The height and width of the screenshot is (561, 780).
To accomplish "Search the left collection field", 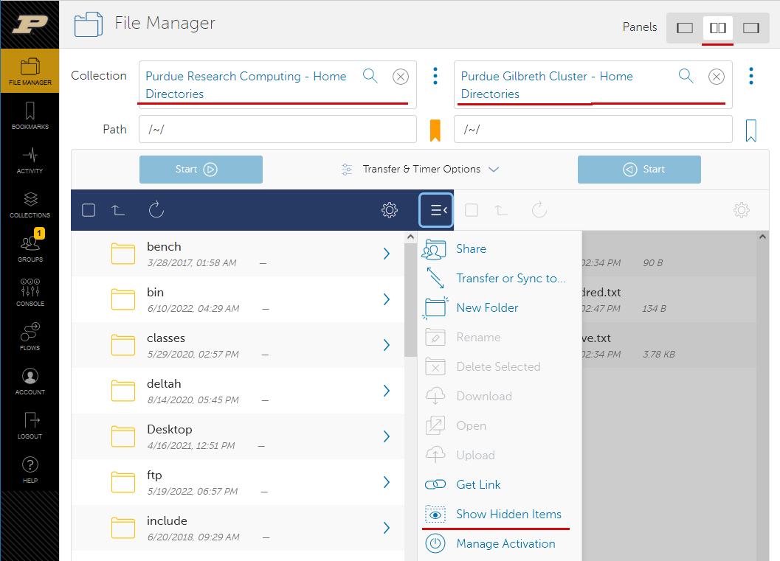I will click(370, 76).
